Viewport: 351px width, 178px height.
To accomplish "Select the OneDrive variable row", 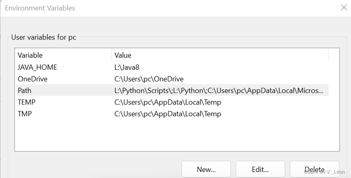I will [172, 79].
